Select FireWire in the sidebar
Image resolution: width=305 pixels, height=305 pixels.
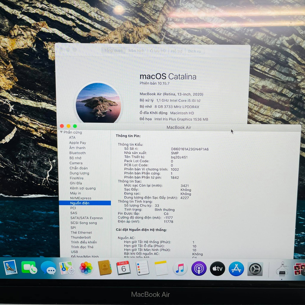76,178
